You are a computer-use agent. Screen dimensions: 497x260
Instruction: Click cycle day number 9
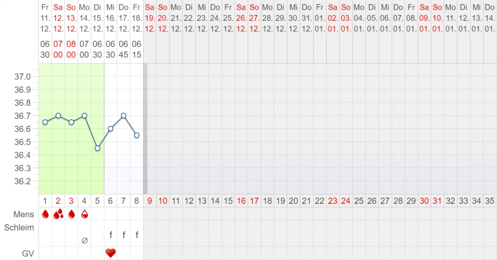click(150, 201)
